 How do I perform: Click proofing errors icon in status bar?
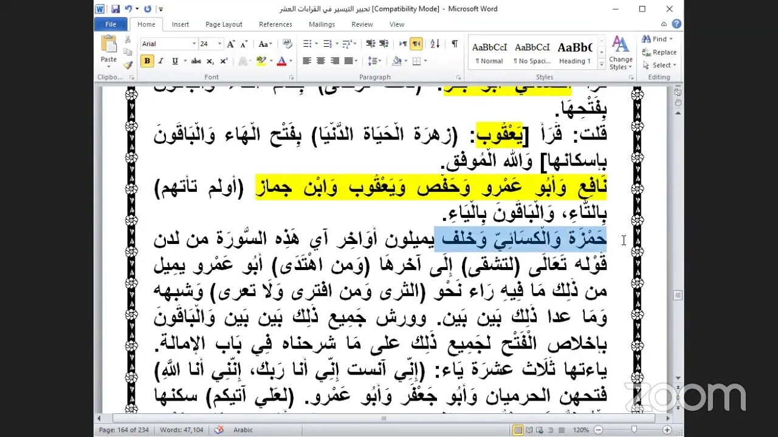click(220, 430)
